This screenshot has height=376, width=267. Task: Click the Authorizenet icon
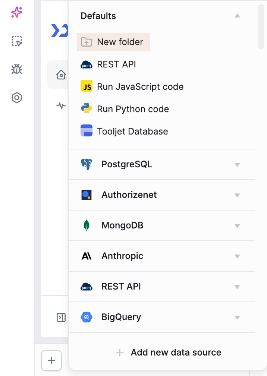pyautogui.click(x=87, y=195)
